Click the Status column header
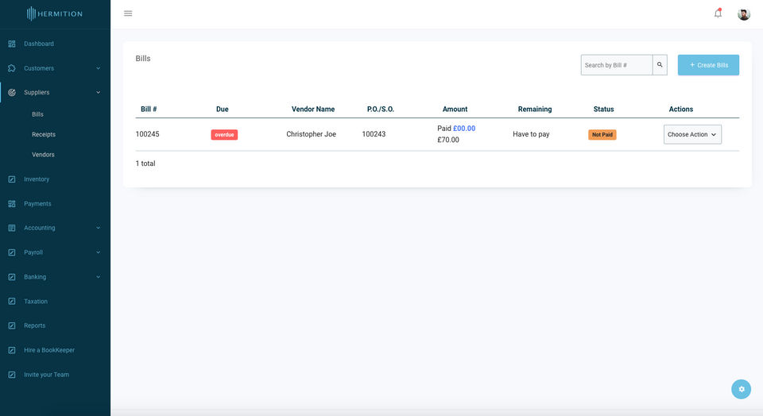 pos(603,110)
